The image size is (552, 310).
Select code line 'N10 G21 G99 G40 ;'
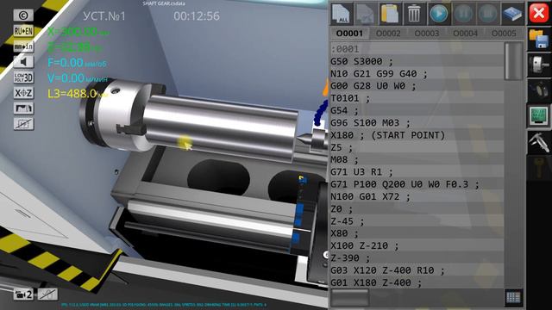click(417, 74)
